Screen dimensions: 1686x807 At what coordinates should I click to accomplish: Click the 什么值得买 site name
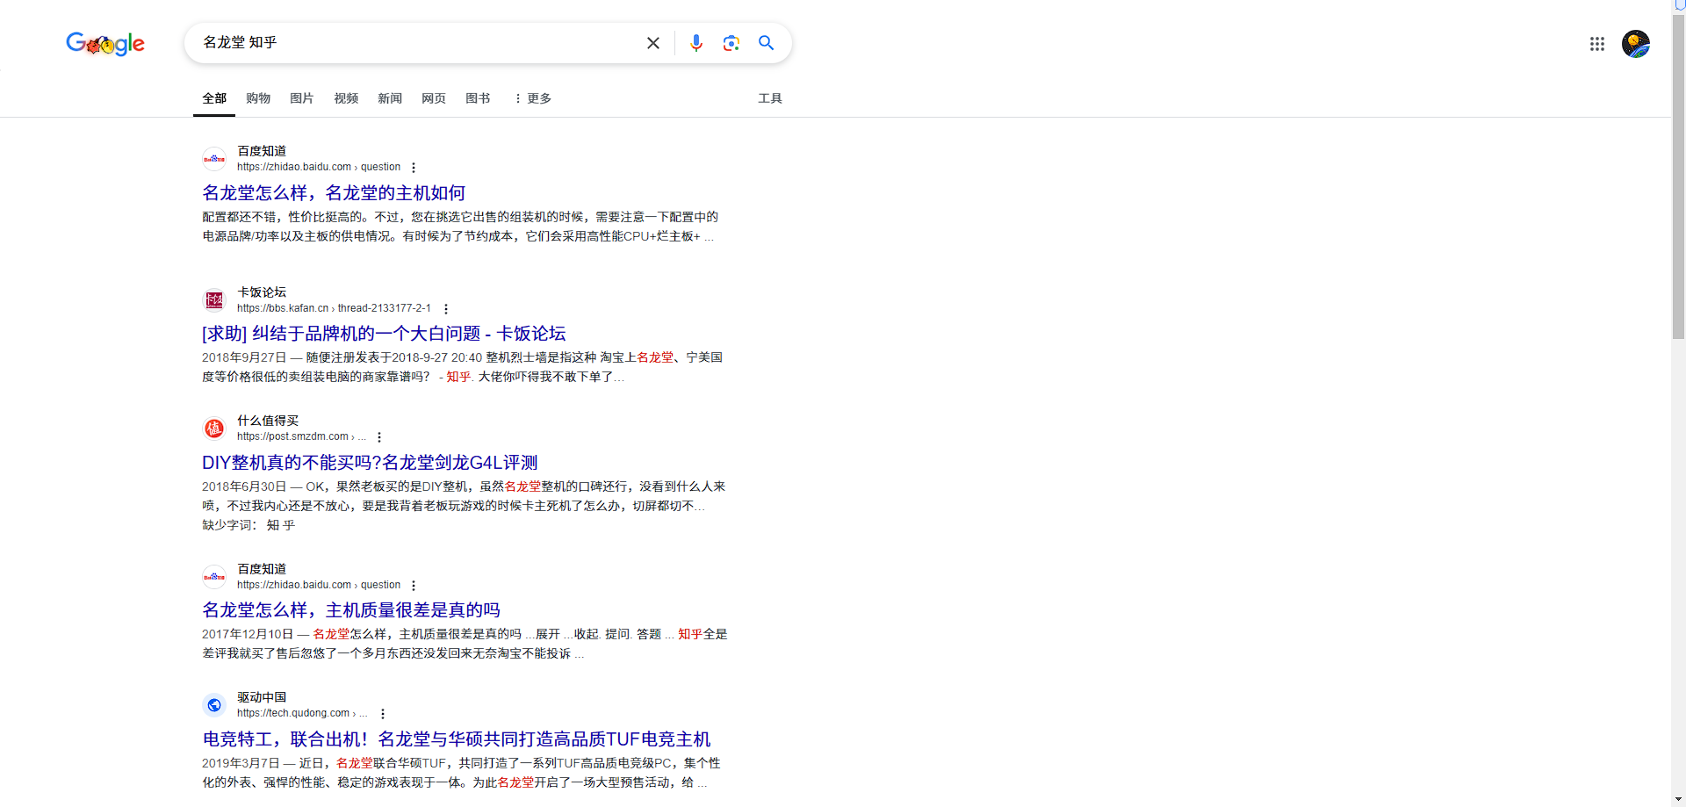(x=268, y=421)
